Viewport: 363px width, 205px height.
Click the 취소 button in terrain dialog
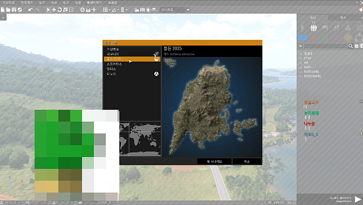pos(246,161)
